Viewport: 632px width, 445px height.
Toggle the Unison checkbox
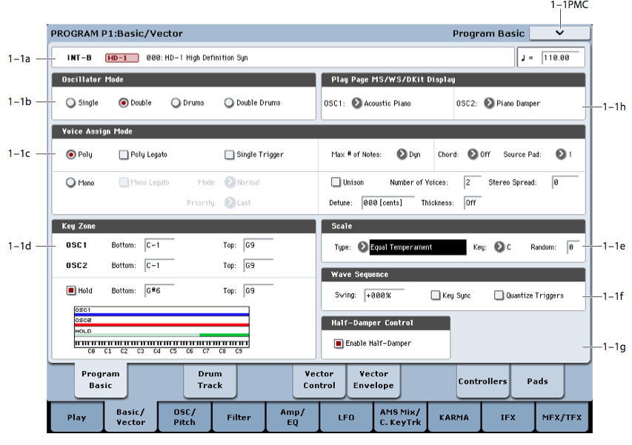(336, 182)
